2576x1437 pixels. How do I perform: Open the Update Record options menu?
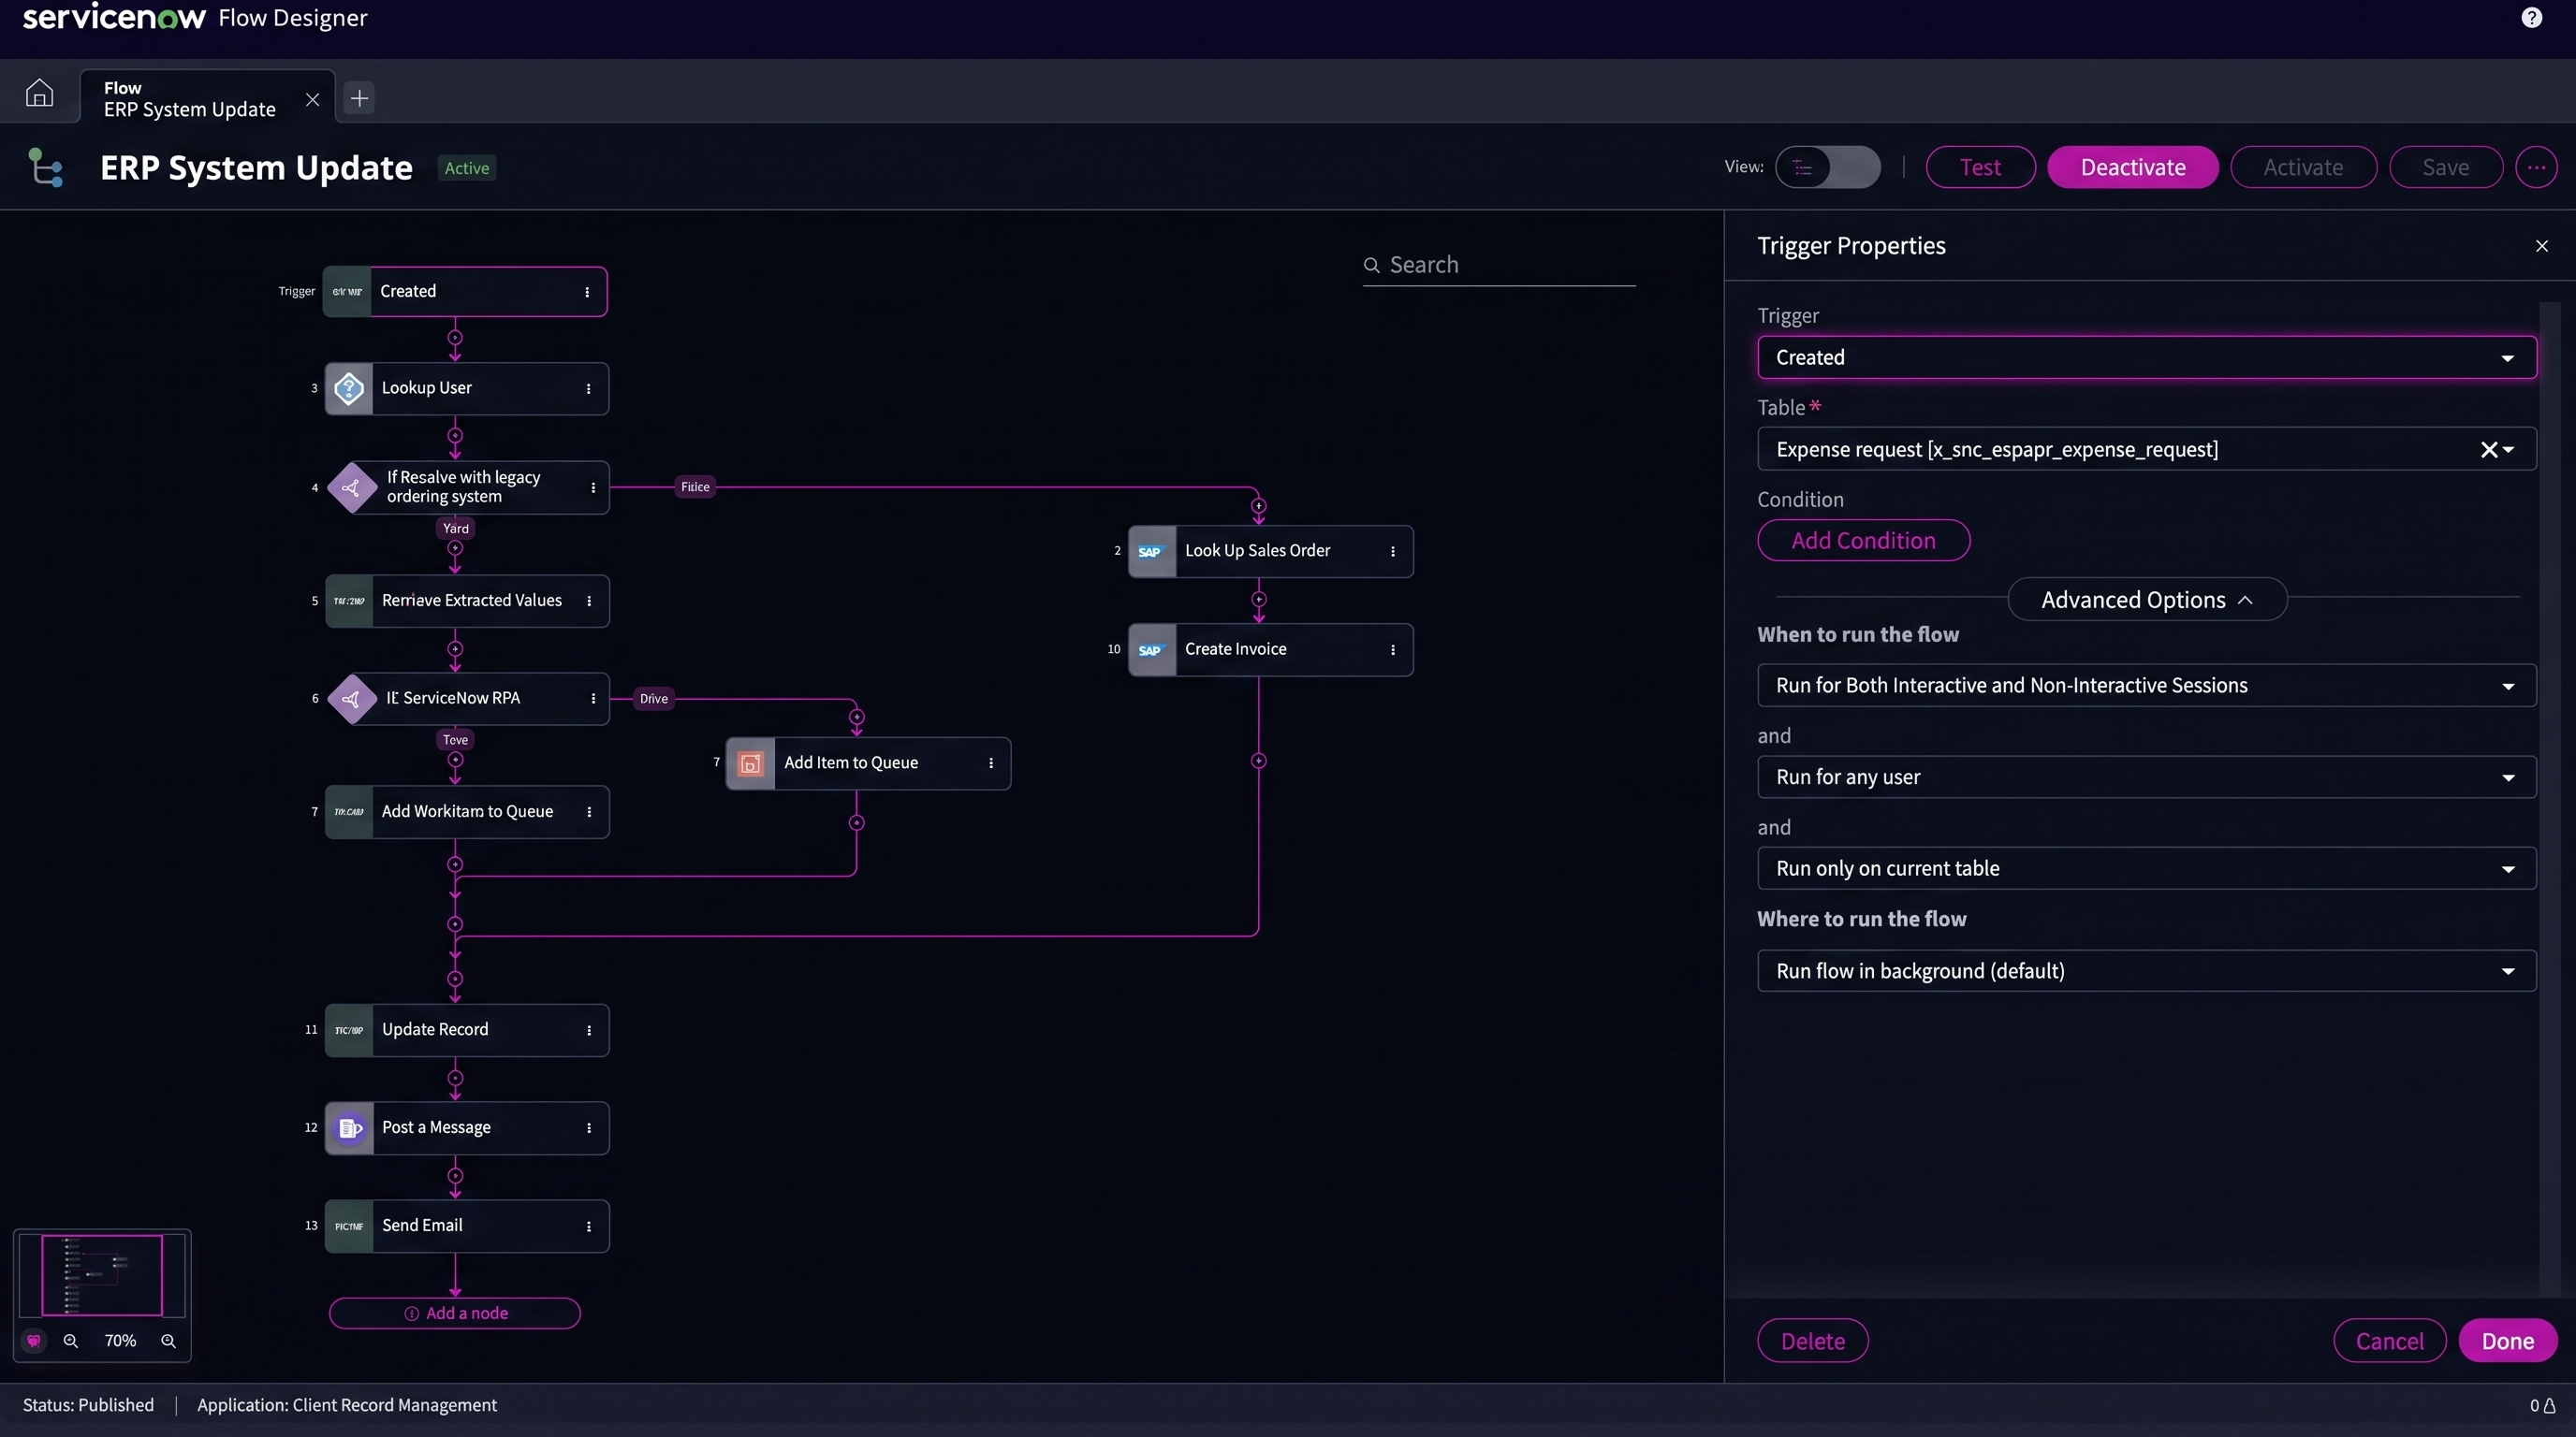click(x=589, y=1030)
